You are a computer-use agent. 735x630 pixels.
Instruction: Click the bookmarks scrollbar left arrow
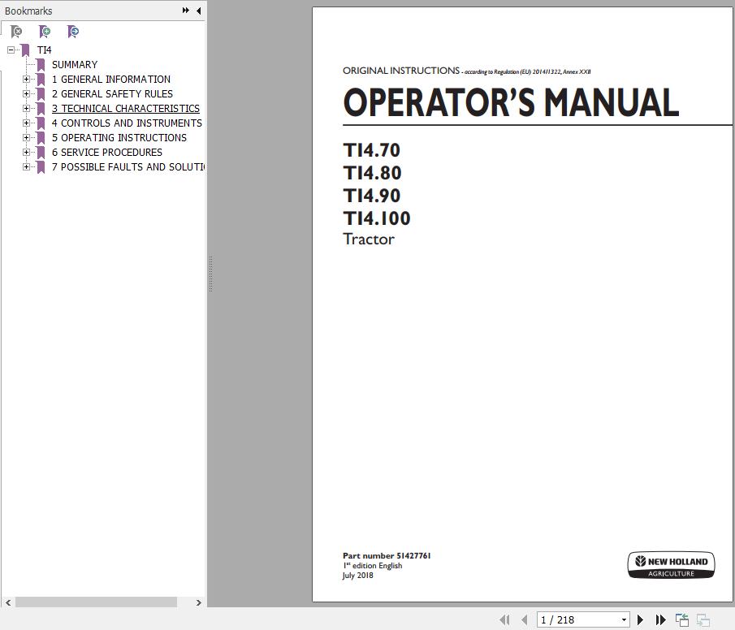click(8, 602)
